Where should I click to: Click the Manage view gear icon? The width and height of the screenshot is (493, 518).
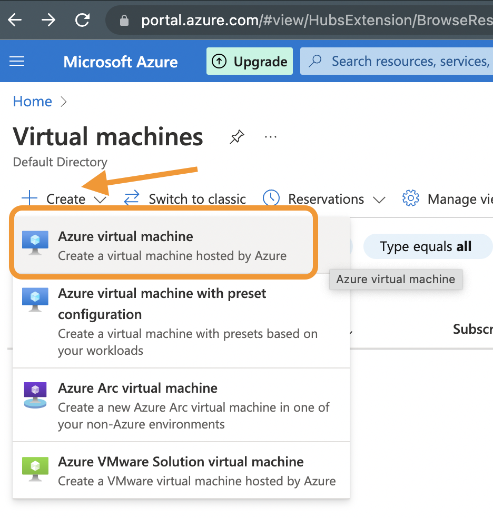click(x=410, y=198)
